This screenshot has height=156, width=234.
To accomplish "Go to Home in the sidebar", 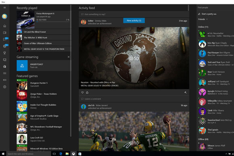I will click(x=4, y=26).
